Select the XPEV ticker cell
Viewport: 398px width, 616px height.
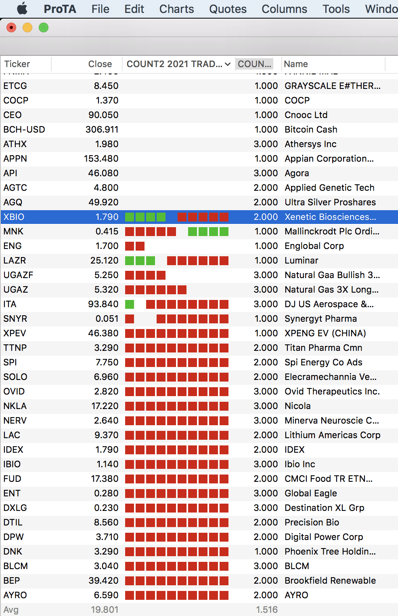point(15,333)
